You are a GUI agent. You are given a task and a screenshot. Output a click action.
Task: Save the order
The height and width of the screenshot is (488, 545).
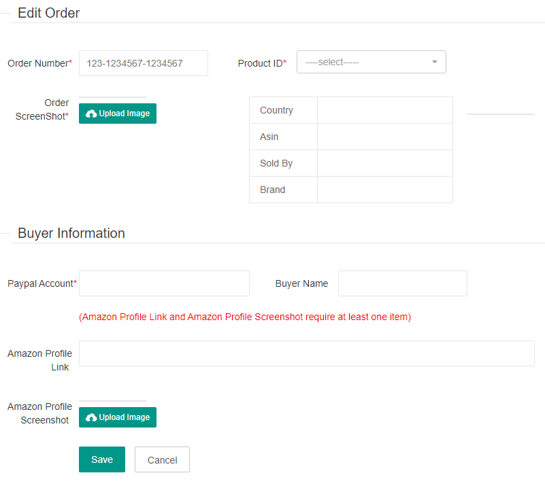point(102,459)
